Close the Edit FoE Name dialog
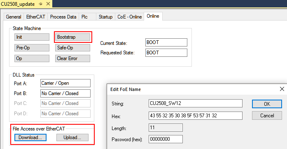The height and width of the screenshot is (149, 287). click(x=282, y=89)
